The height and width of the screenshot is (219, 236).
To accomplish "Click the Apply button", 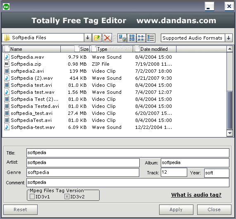I will tap(176, 209).
